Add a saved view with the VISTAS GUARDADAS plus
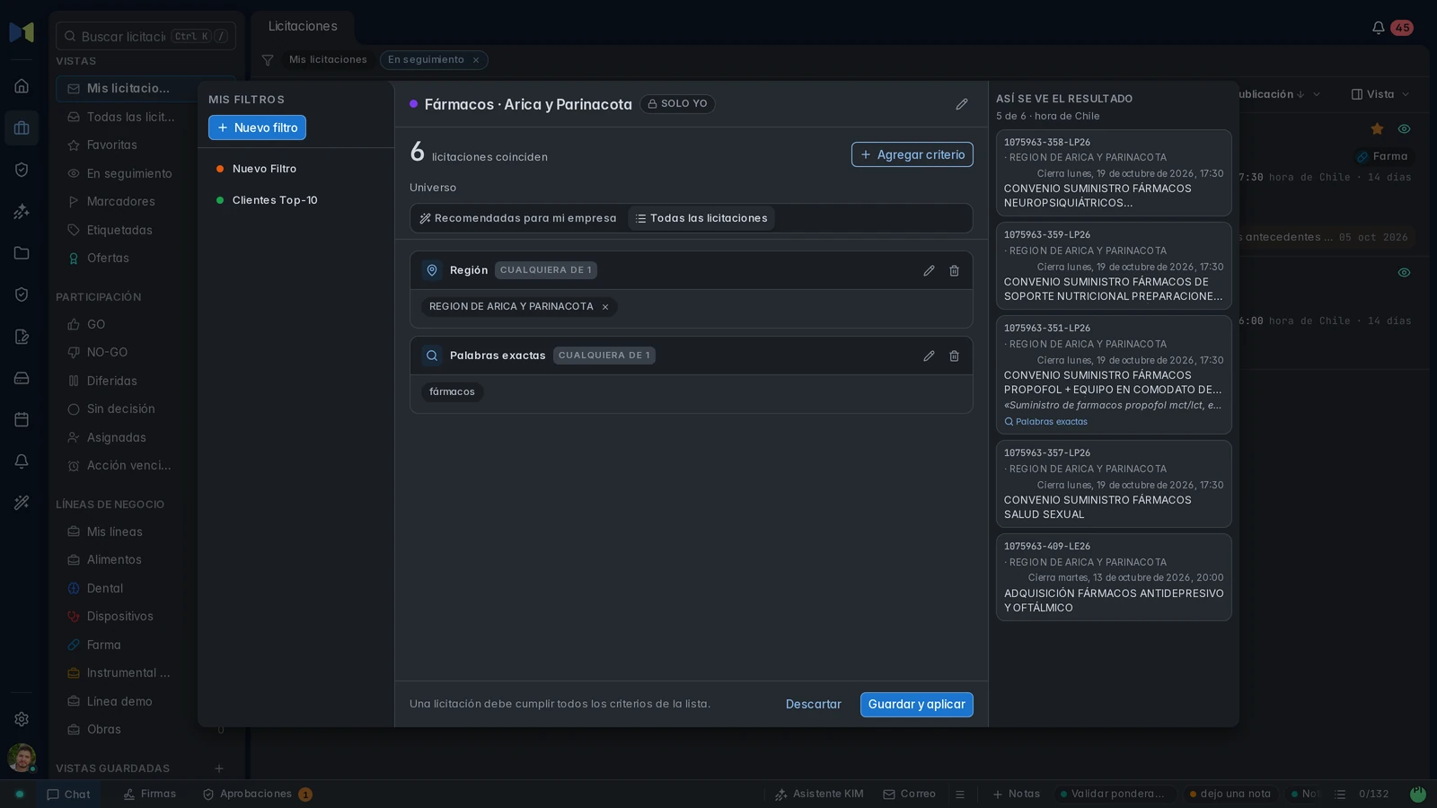1437x808 pixels. (x=219, y=768)
